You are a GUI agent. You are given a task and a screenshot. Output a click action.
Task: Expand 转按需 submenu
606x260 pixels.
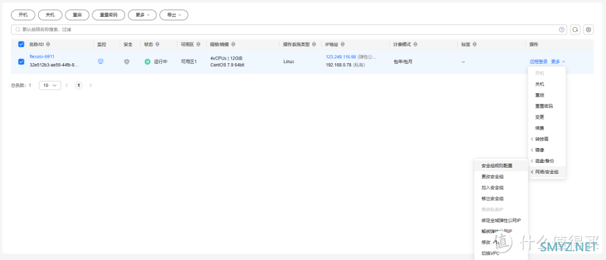(547, 139)
